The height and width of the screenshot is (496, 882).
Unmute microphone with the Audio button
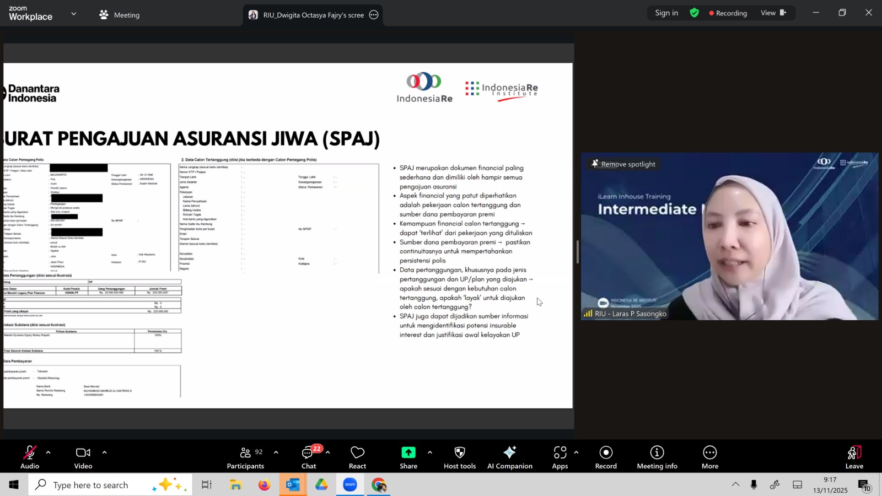point(30,457)
